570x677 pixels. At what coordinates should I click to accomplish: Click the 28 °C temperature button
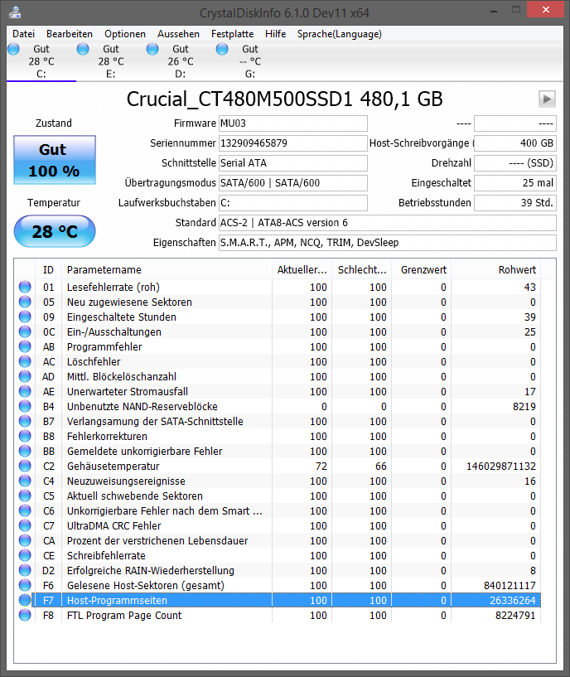tap(55, 231)
